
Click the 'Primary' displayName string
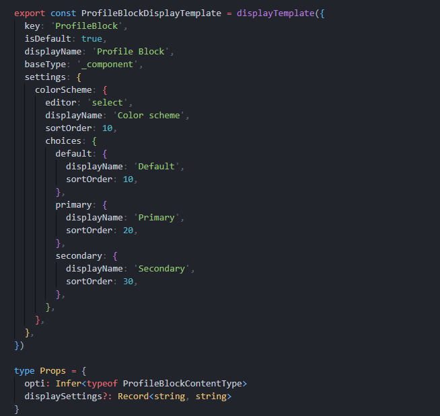156,218
